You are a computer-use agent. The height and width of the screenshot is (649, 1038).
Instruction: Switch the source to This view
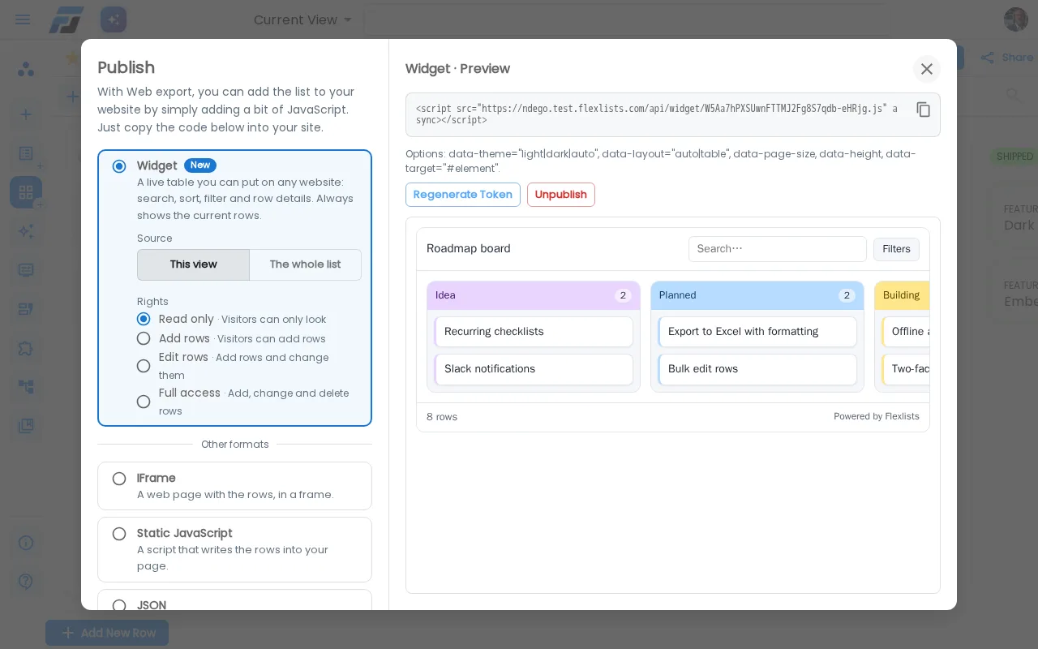193,264
